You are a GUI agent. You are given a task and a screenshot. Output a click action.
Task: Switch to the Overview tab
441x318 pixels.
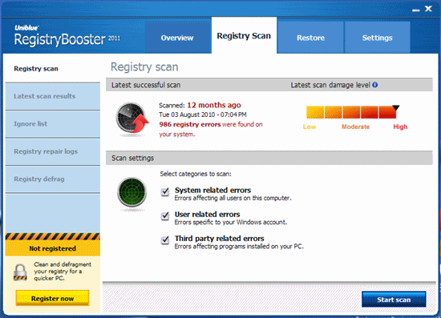(178, 38)
